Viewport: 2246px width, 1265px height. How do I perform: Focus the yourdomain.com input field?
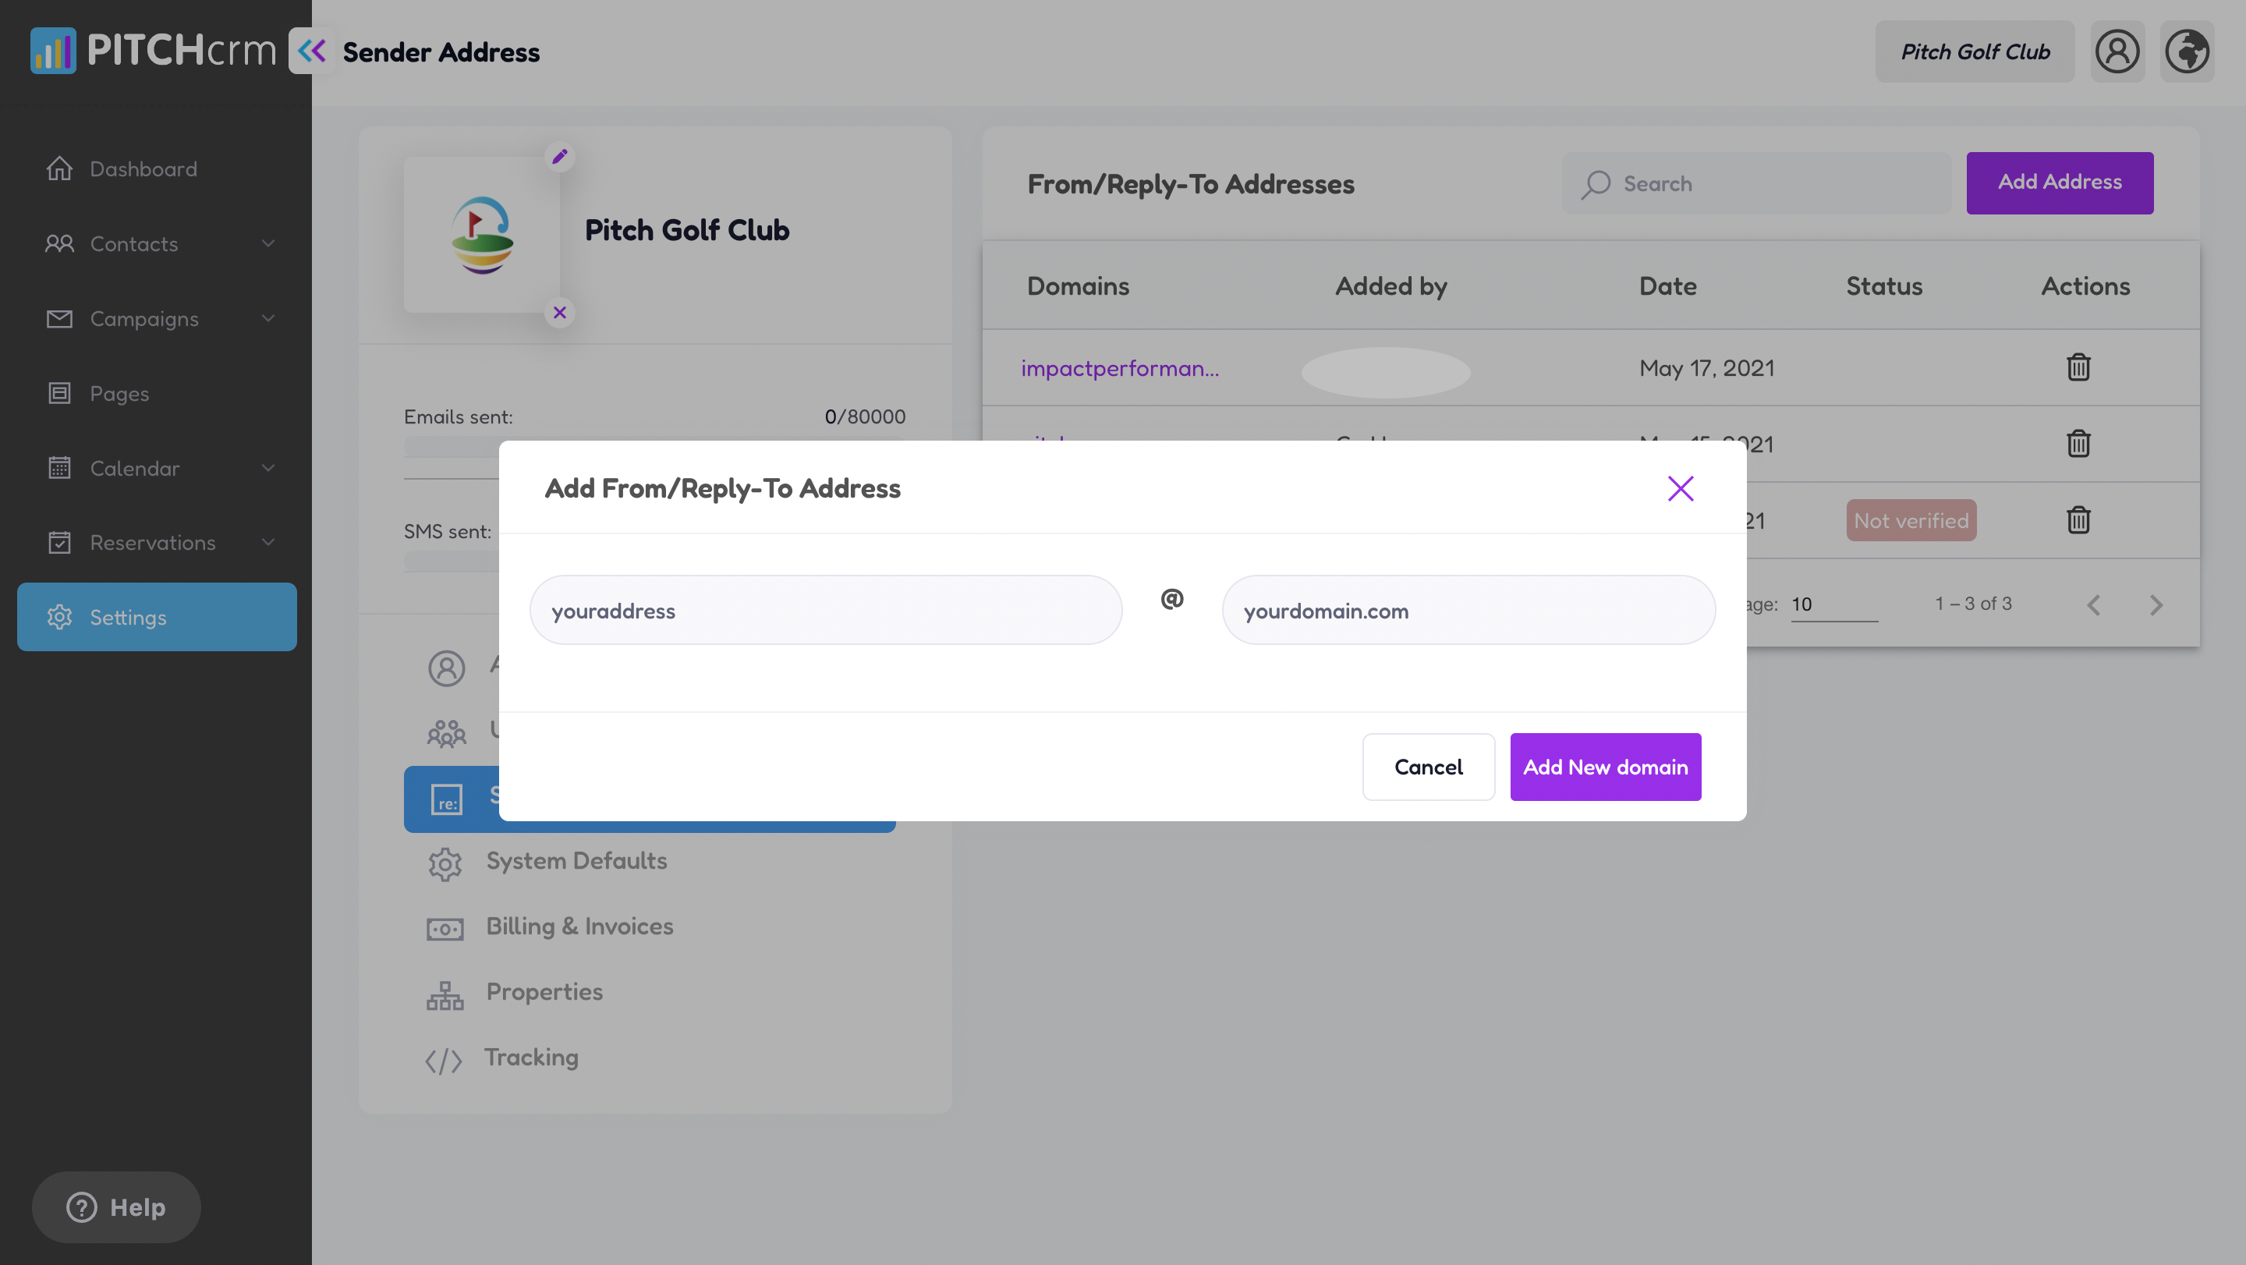[x=1468, y=610]
